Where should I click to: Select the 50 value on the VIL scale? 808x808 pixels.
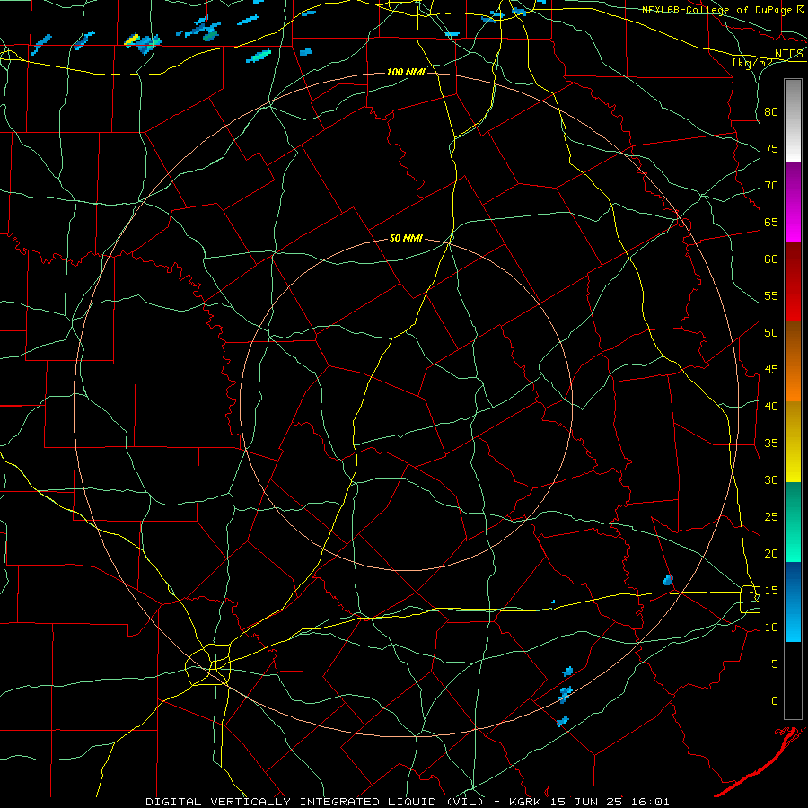[771, 333]
